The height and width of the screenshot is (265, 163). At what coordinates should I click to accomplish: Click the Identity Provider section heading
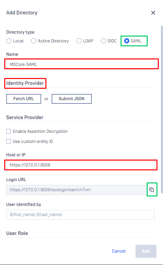point(25,83)
